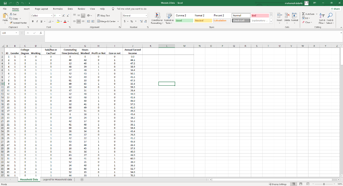Open the File menu
Screen dimensions: 343x186
click(x=5, y=9)
